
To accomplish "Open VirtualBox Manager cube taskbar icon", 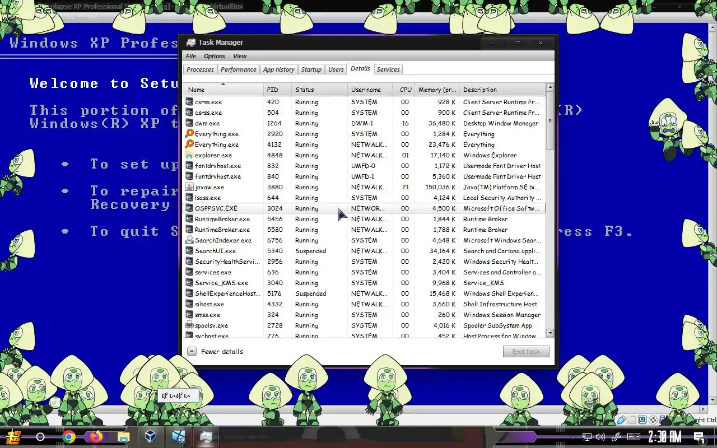I will 150,437.
